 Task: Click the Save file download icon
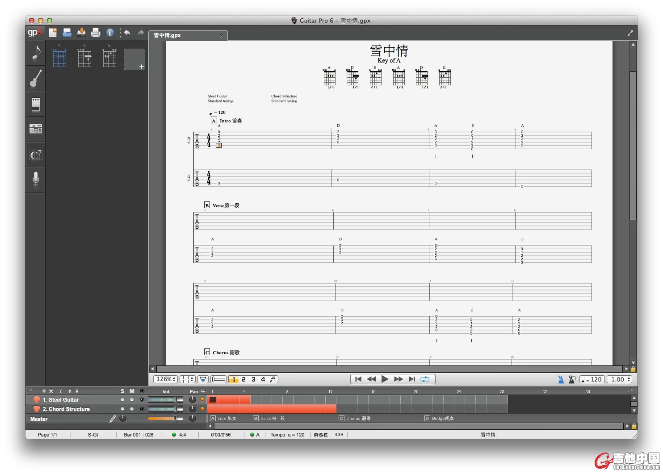(81, 32)
